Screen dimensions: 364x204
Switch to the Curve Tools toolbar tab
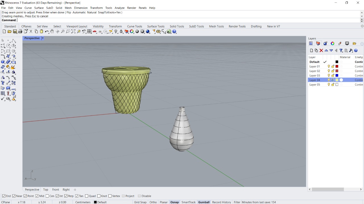135,26
